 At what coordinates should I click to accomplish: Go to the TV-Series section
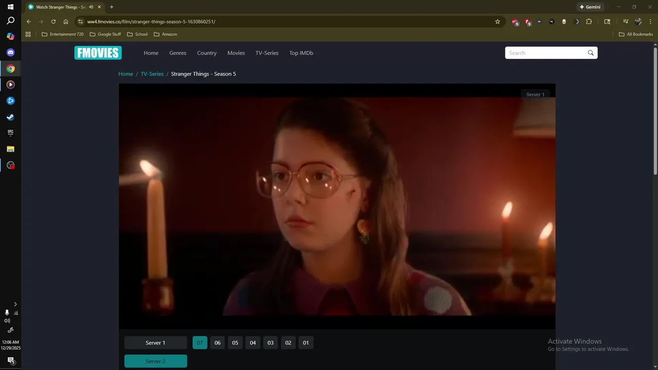point(267,53)
